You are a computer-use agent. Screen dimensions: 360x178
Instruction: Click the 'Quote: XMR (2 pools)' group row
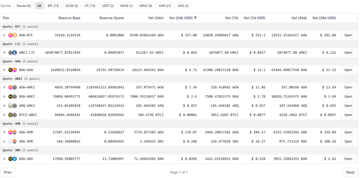(x=179, y=124)
